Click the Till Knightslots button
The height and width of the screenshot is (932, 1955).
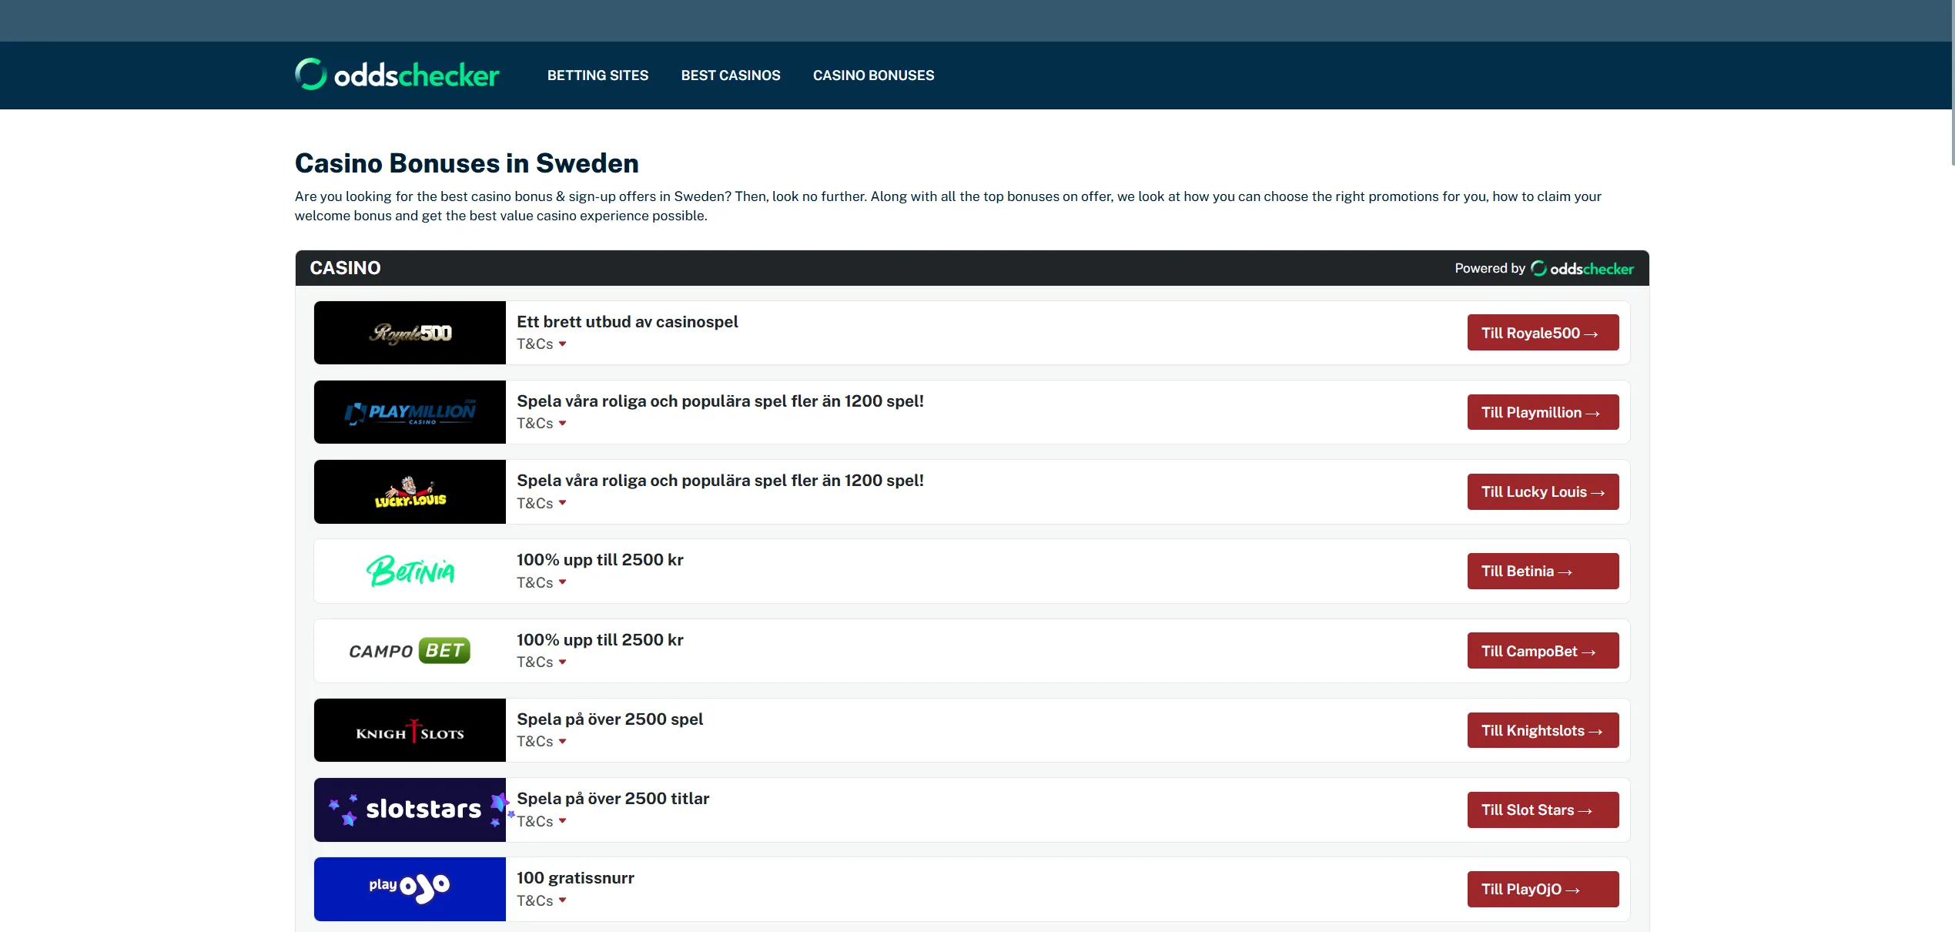(x=1543, y=730)
